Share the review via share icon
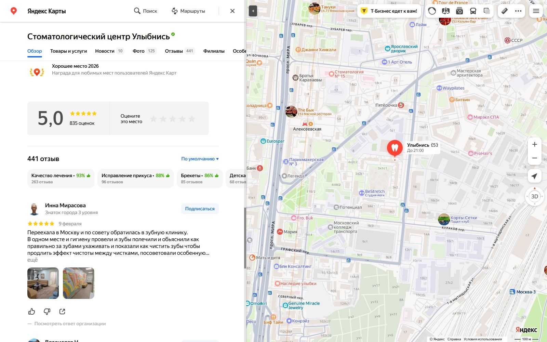This screenshot has width=547, height=342. coord(62,312)
